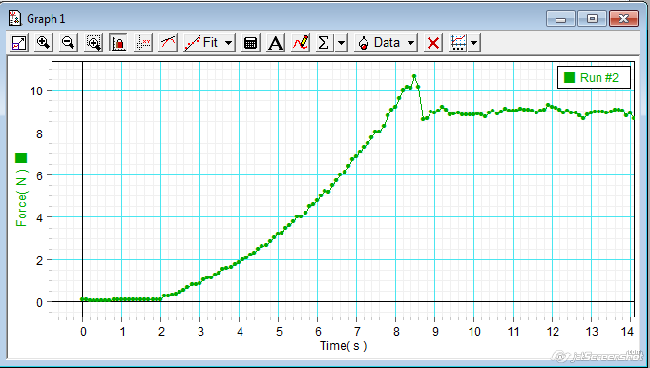This screenshot has width=650, height=368.
Task: Select the Run #2 legend entry
Action: tap(594, 77)
